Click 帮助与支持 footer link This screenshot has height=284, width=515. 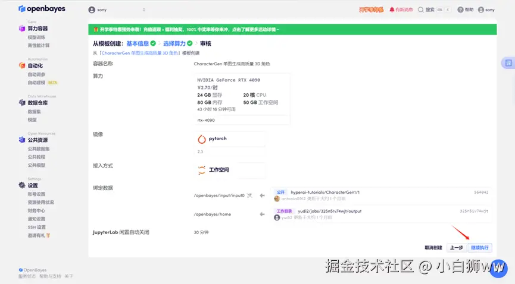coord(50,276)
